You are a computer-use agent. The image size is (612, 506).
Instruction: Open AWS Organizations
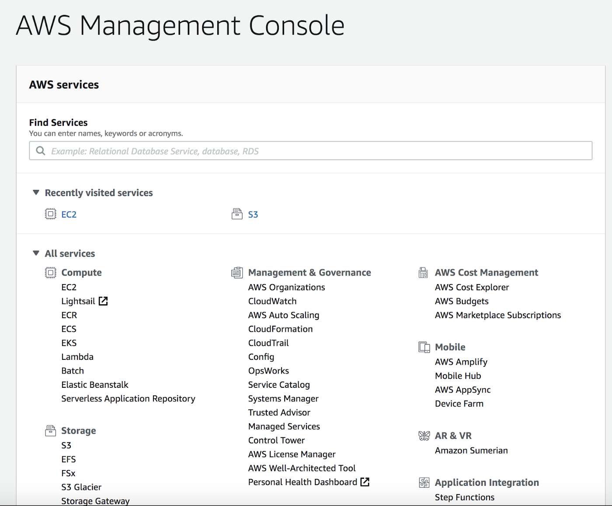tap(287, 287)
